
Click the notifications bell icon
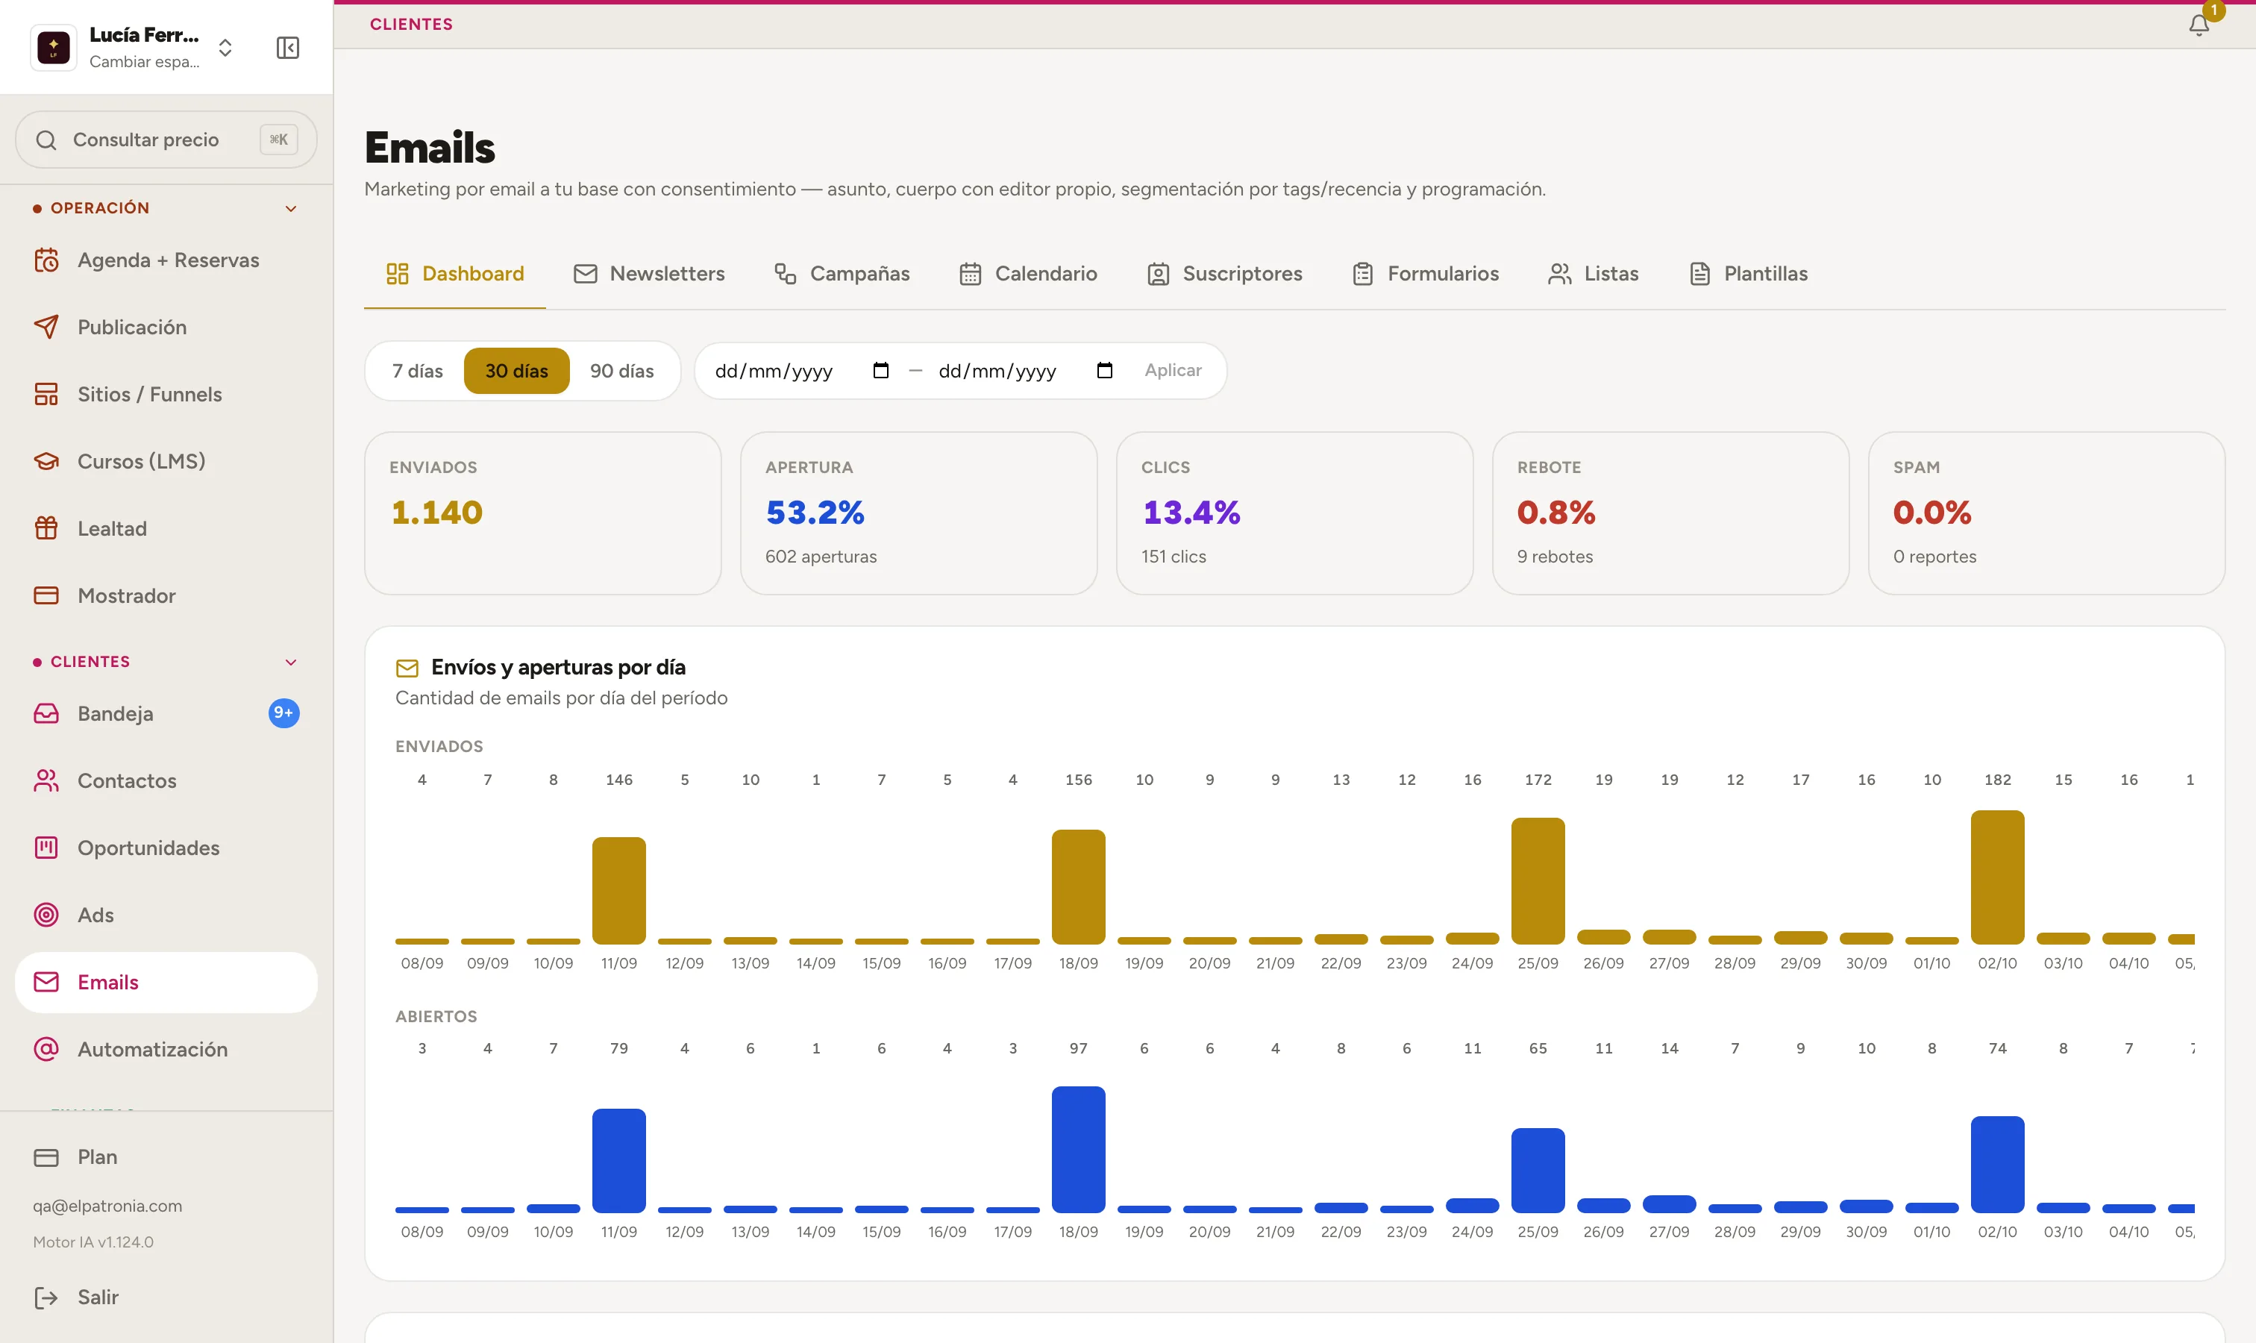[x=2198, y=25]
